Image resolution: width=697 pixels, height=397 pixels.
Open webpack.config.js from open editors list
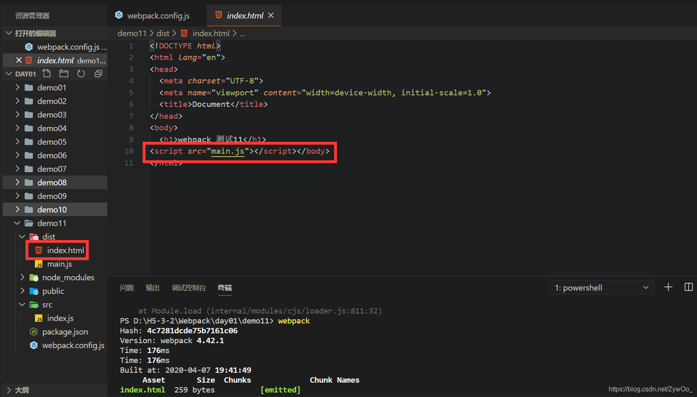55,47
